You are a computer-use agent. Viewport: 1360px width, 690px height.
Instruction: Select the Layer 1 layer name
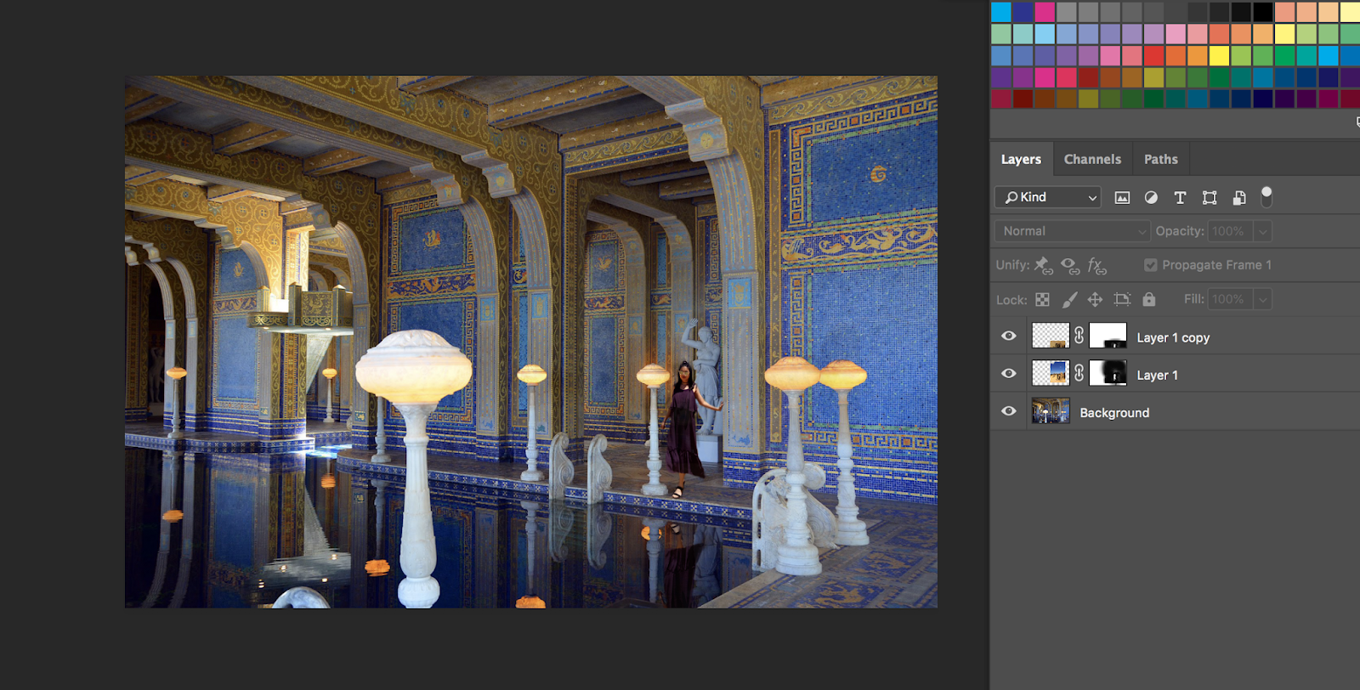coord(1157,375)
